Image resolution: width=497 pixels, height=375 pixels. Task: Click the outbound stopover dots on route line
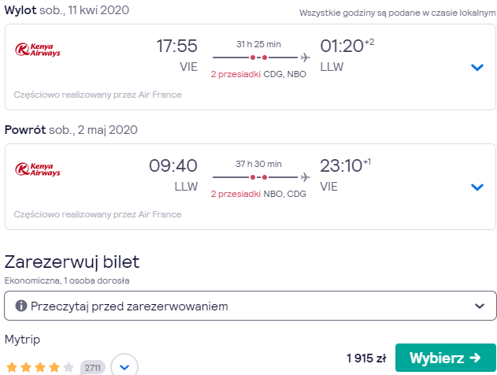[x=258, y=58]
